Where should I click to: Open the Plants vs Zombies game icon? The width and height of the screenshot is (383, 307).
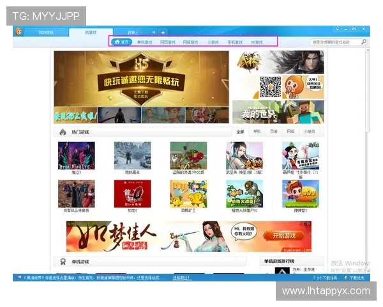[244, 193]
